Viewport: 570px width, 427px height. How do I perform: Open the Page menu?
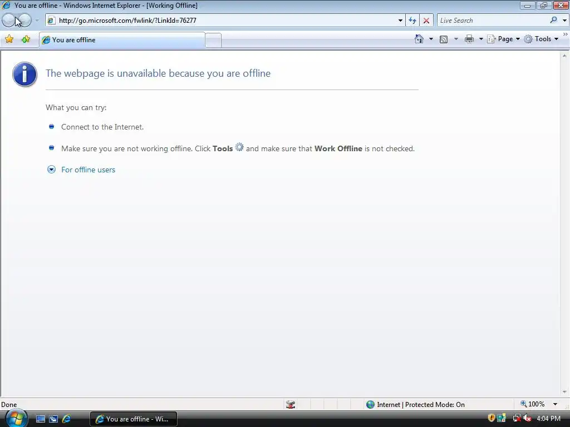tap(503, 39)
